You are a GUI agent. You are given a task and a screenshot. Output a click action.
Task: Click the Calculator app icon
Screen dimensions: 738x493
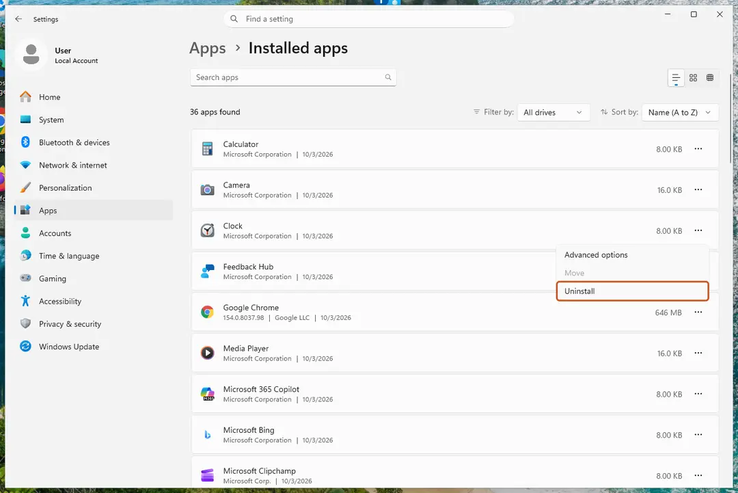(x=207, y=149)
